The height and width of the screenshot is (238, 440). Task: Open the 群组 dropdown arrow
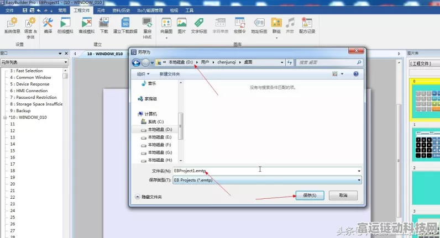(x=276, y=38)
